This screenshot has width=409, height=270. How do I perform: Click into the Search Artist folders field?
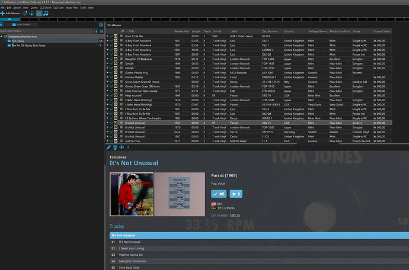point(46,31)
